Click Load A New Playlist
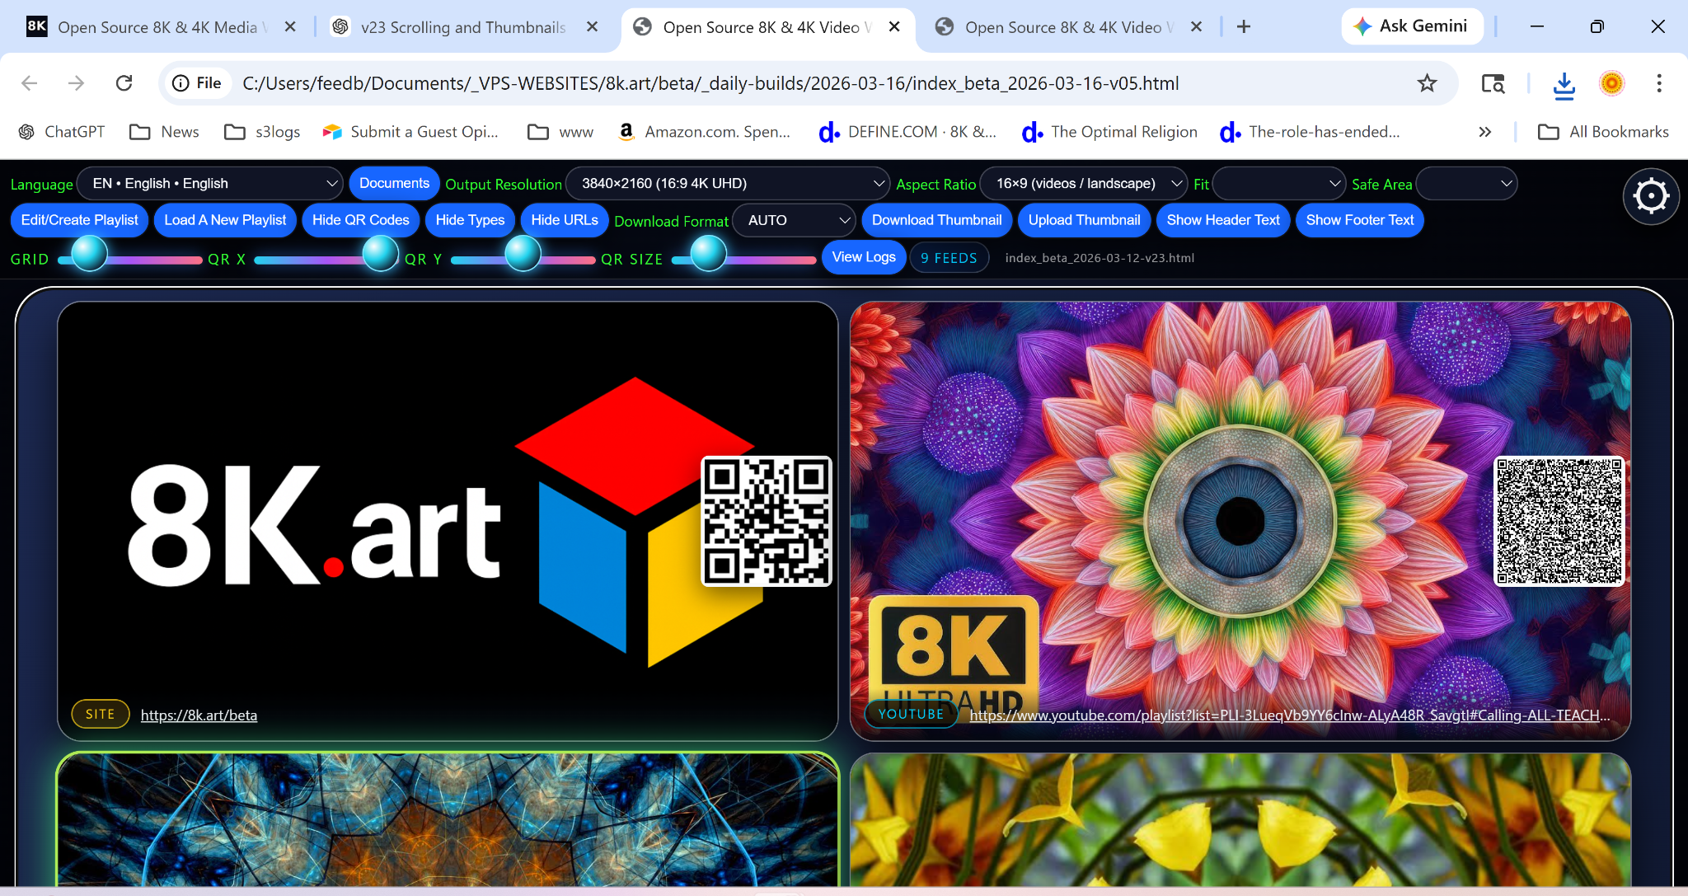This screenshot has height=896, width=1688. click(225, 220)
